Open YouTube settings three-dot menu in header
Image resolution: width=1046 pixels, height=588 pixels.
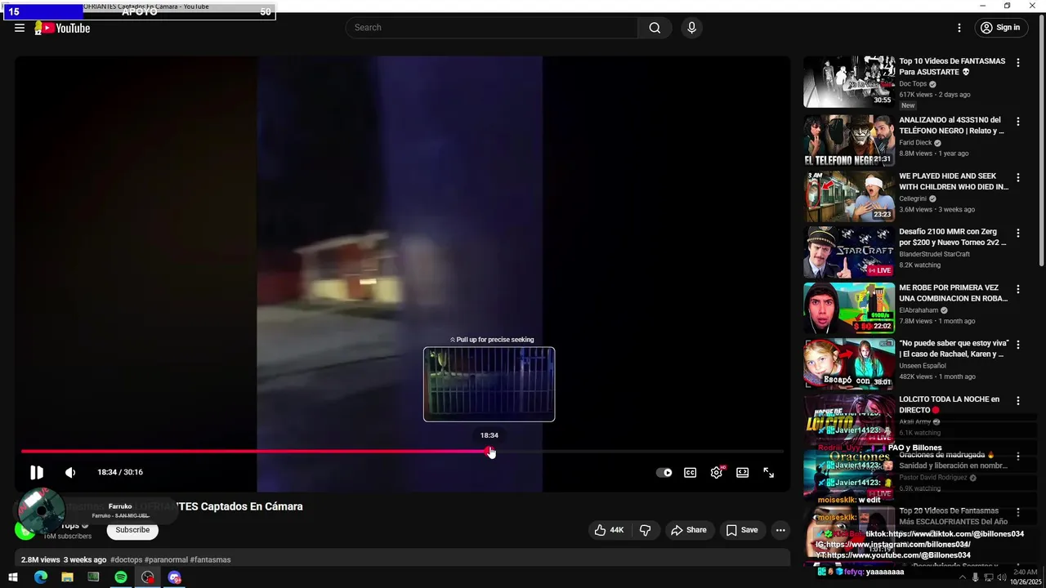[x=959, y=28]
